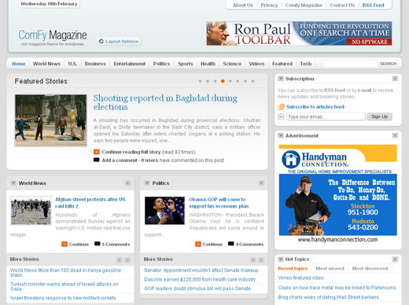Click the SEARCH button
Viewport: 409px width, 305px height.
click(x=388, y=64)
